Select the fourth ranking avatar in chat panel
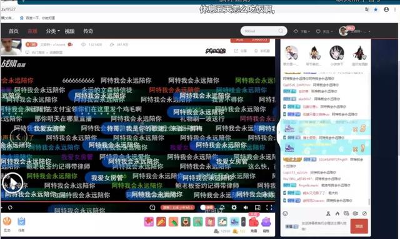Image resolution: width=400 pixels, height=239 pixels. [360, 53]
